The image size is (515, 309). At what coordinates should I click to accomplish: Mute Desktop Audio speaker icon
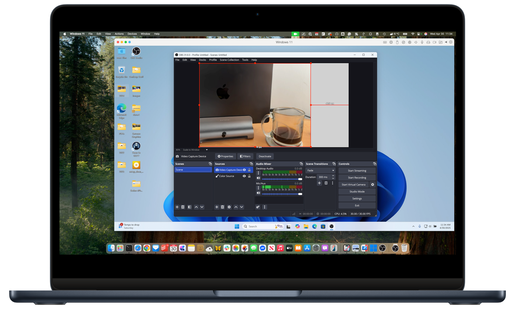pyautogui.click(x=258, y=178)
